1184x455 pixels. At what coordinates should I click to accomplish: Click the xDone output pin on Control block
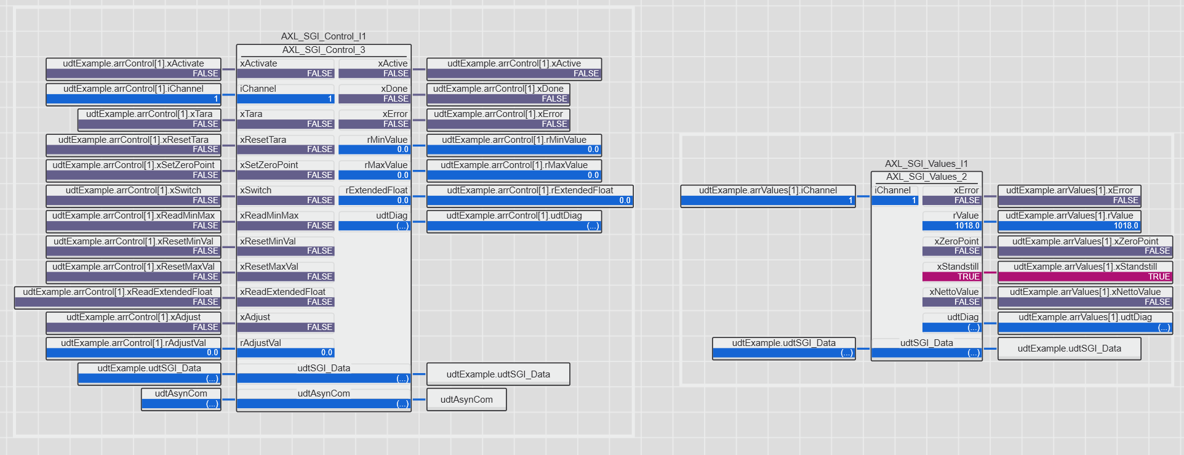click(374, 94)
